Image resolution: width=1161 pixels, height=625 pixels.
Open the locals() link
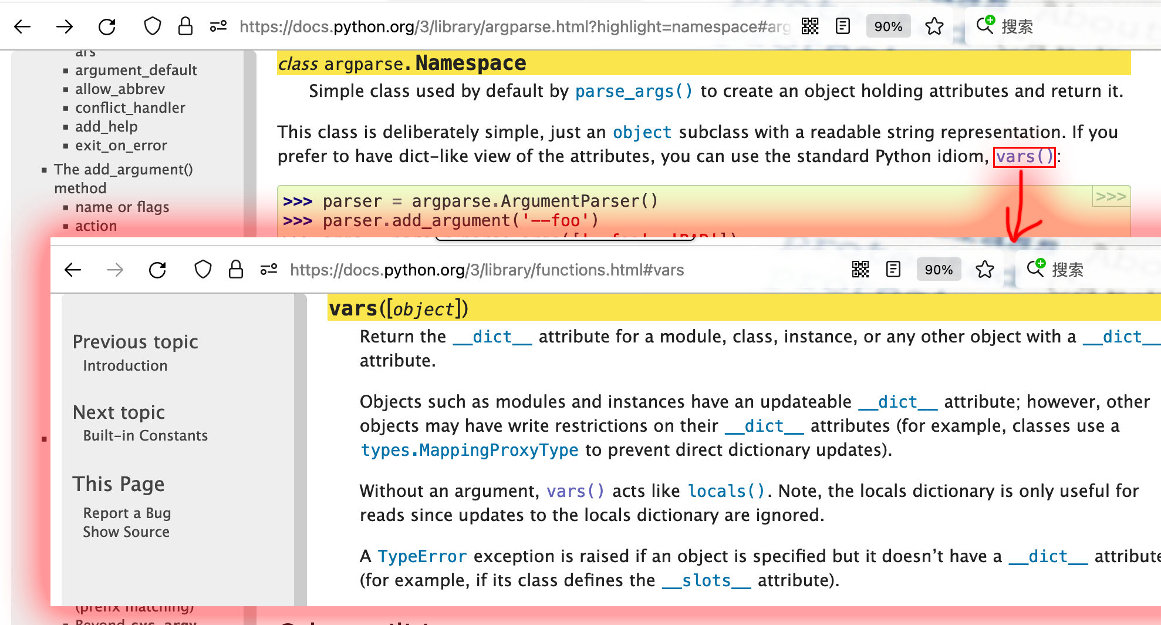pyautogui.click(x=726, y=491)
